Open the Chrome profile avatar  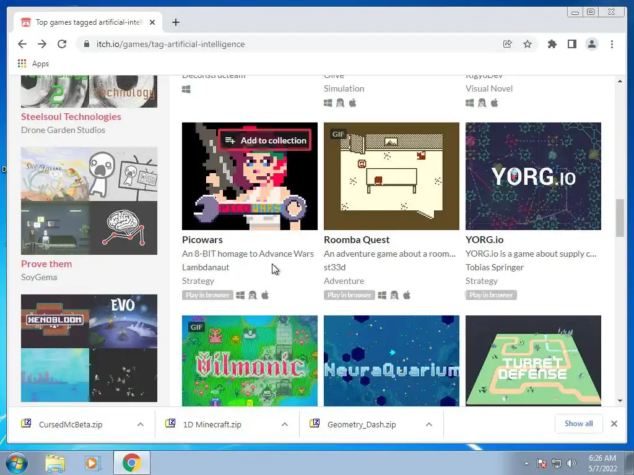pyautogui.click(x=592, y=44)
